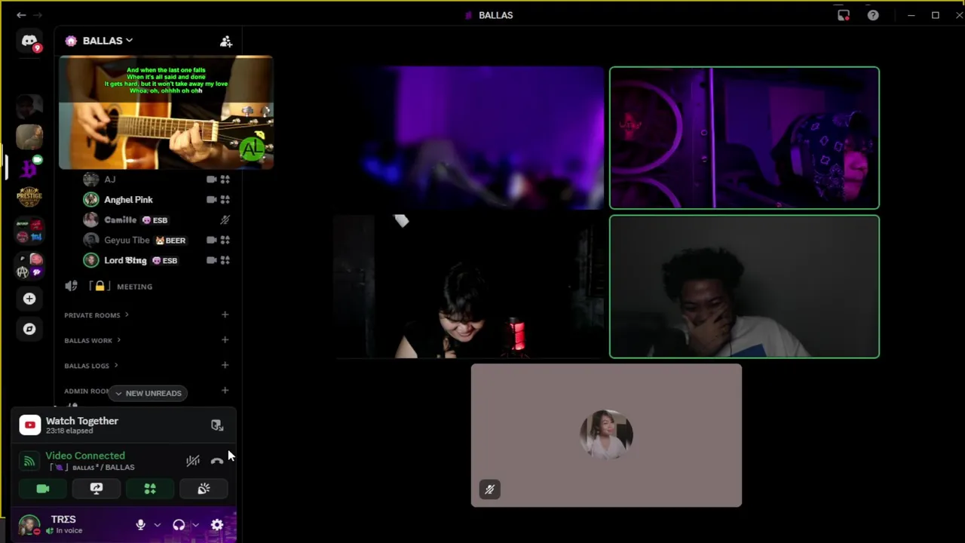Toggle your camera off

43,489
